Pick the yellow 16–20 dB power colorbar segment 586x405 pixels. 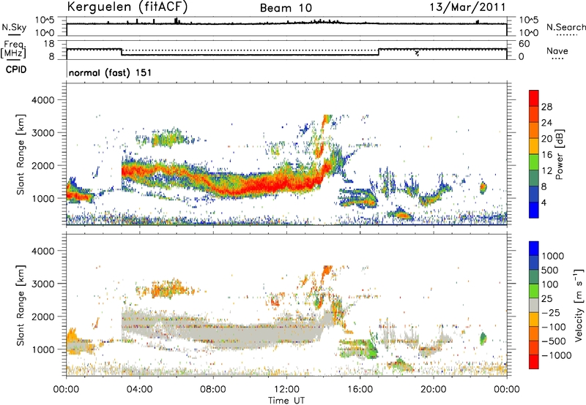[x=534, y=146]
